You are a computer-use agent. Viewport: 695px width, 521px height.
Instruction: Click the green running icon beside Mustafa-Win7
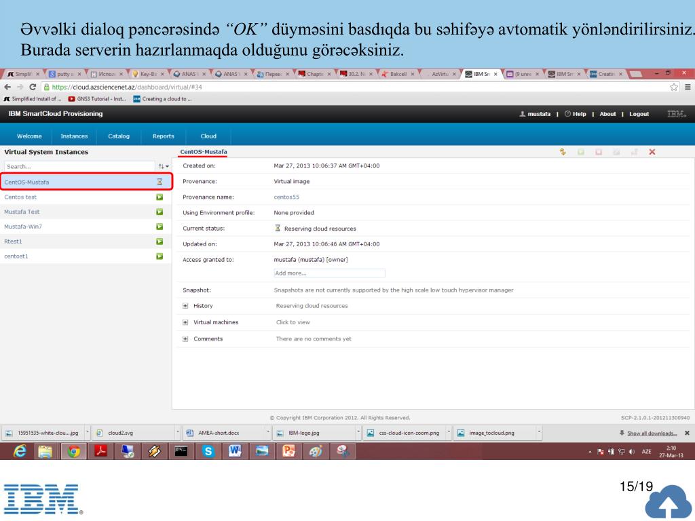[x=159, y=227]
